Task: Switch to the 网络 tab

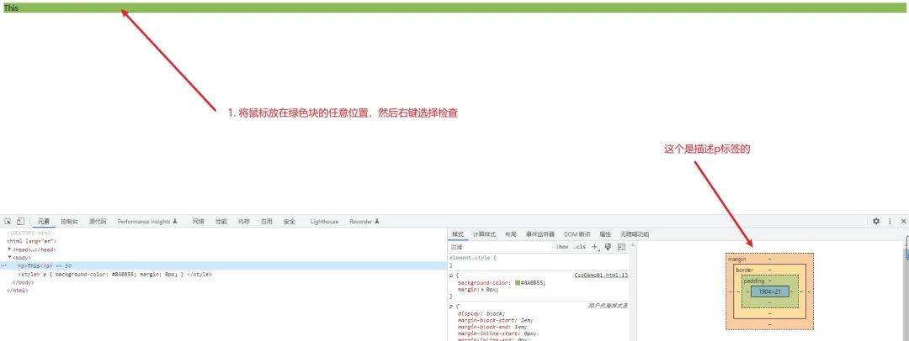Action: pos(199,221)
